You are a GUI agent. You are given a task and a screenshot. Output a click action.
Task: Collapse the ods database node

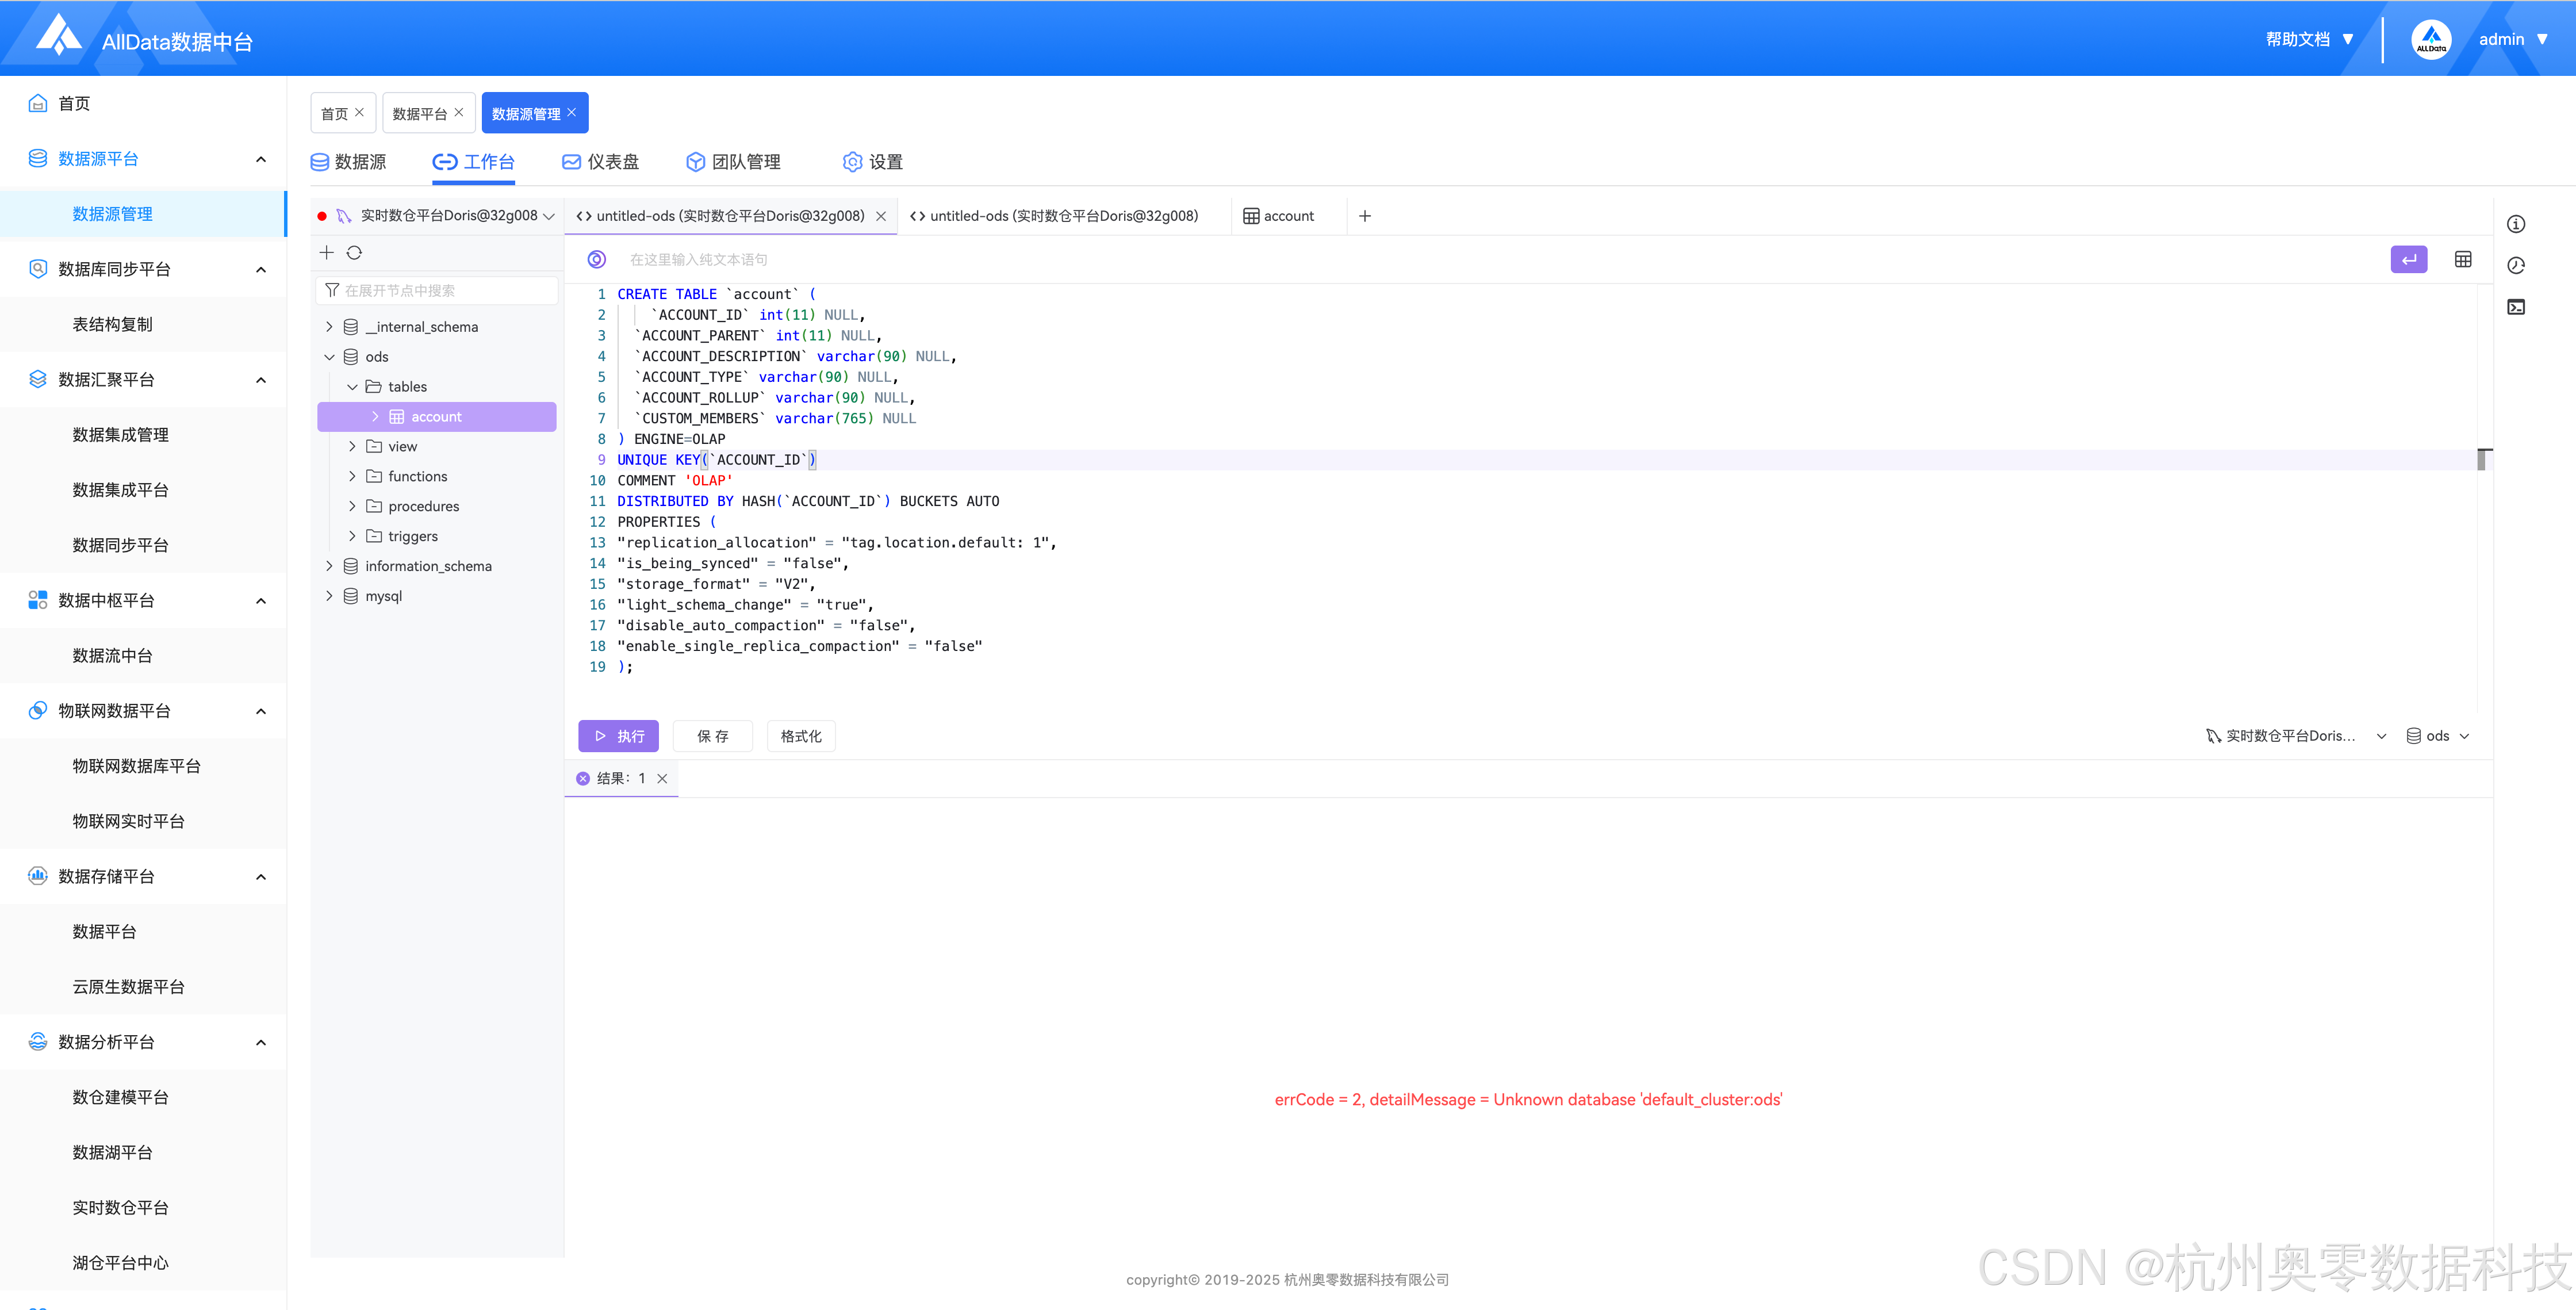[329, 357]
